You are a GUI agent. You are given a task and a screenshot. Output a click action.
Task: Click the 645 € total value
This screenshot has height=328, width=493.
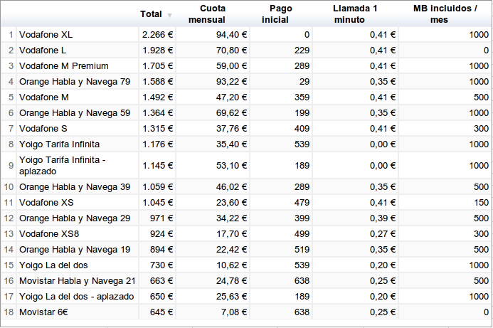tap(161, 312)
